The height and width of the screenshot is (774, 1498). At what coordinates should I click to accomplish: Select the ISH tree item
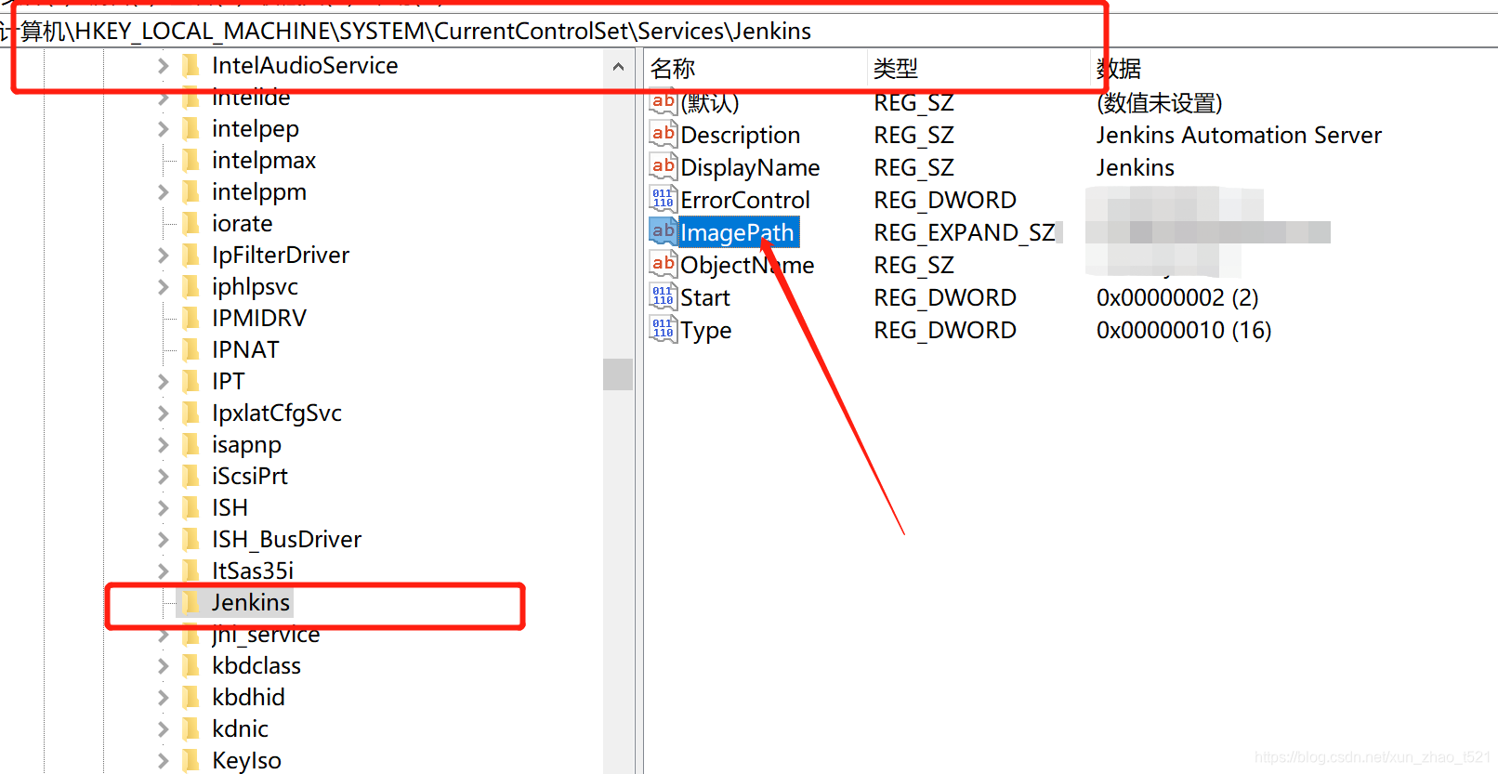pyautogui.click(x=230, y=507)
